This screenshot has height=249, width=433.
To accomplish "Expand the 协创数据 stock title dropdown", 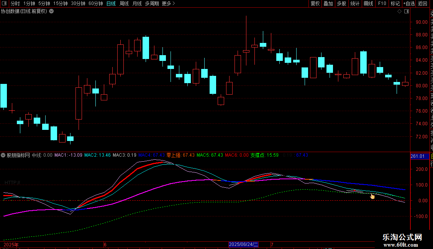I will pyautogui.click(x=51, y=11).
